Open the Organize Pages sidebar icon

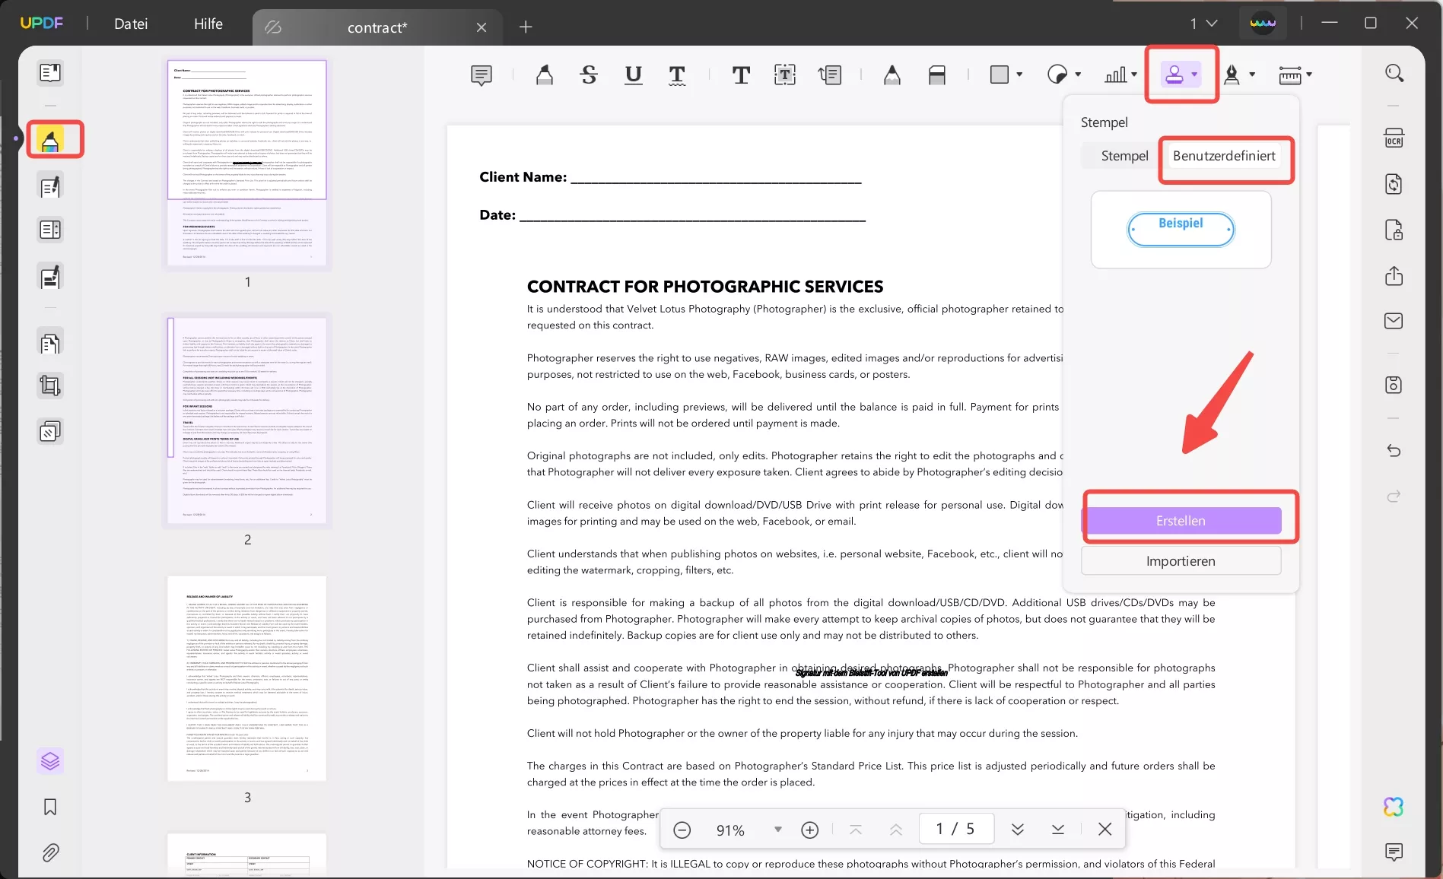click(50, 344)
